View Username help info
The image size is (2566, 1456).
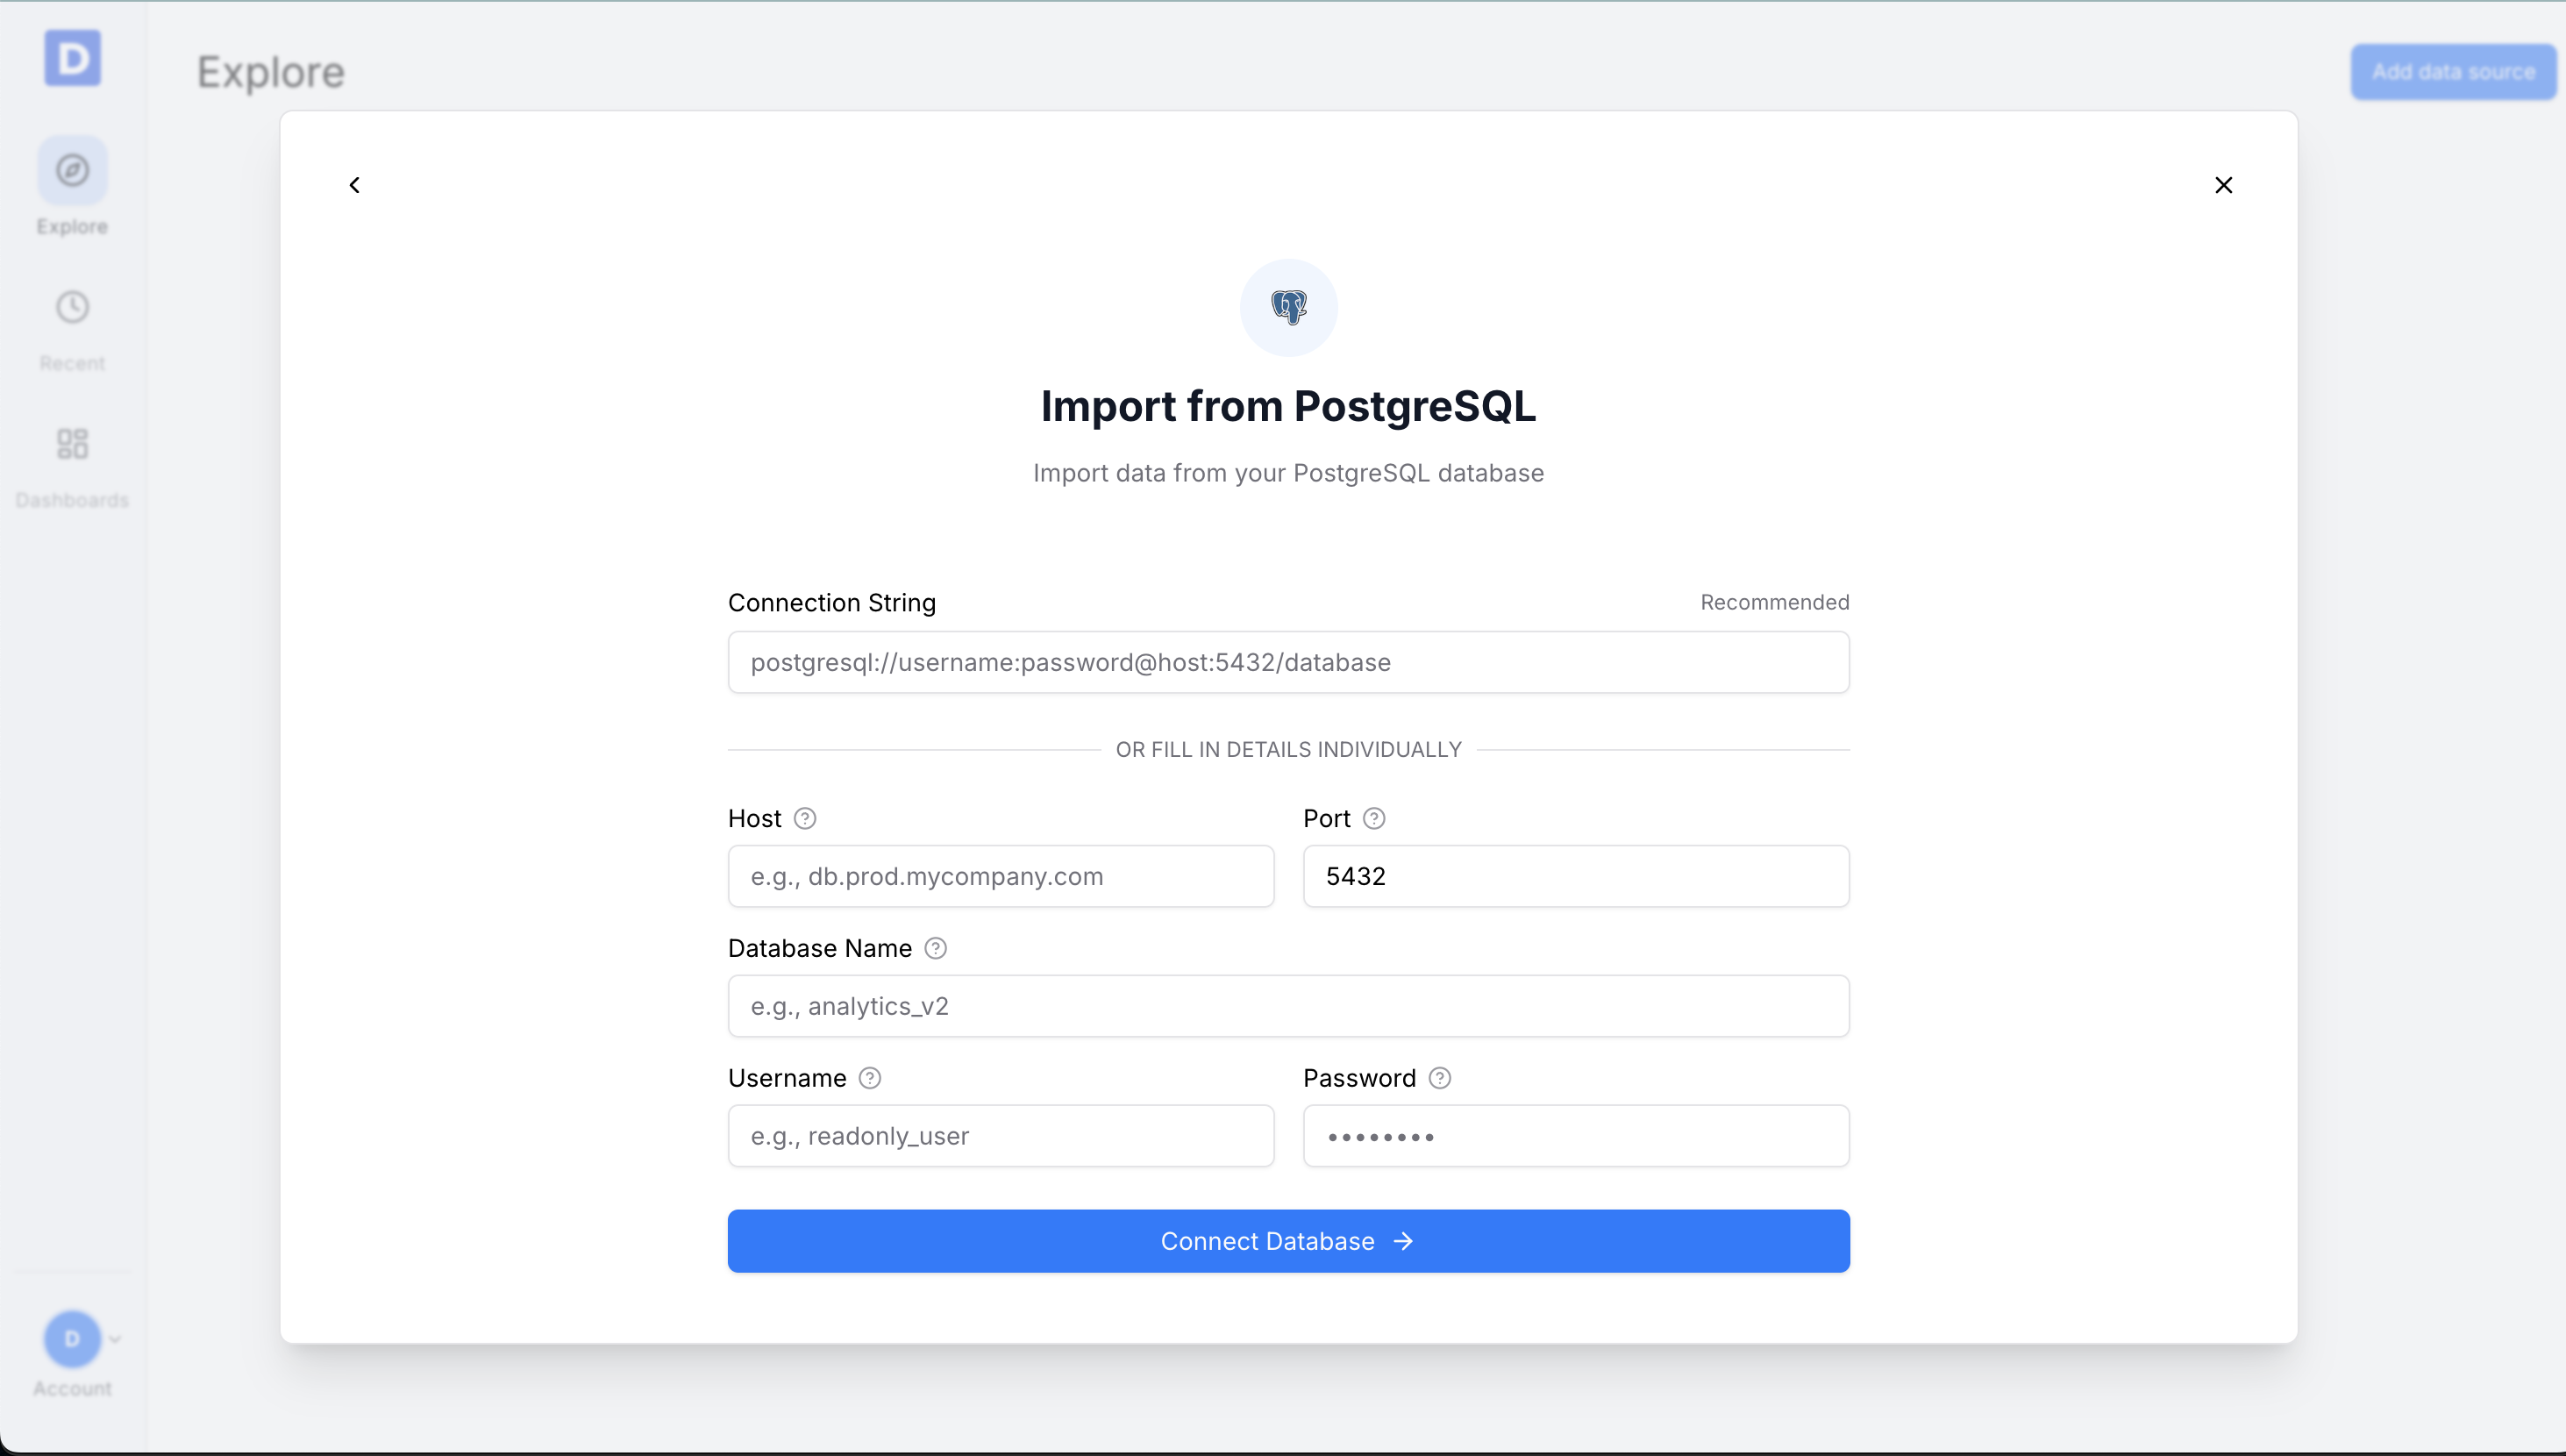click(x=870, y=1078)
